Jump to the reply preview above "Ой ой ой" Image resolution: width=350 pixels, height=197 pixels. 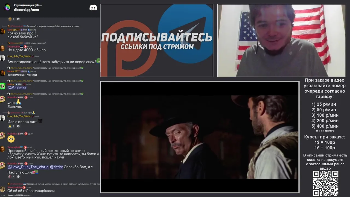53,184
